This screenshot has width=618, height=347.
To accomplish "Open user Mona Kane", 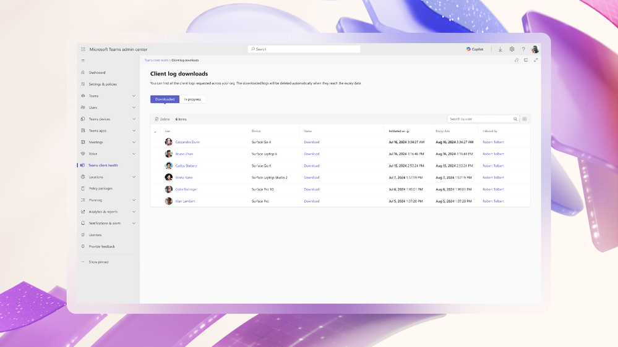I will (184, 177).
